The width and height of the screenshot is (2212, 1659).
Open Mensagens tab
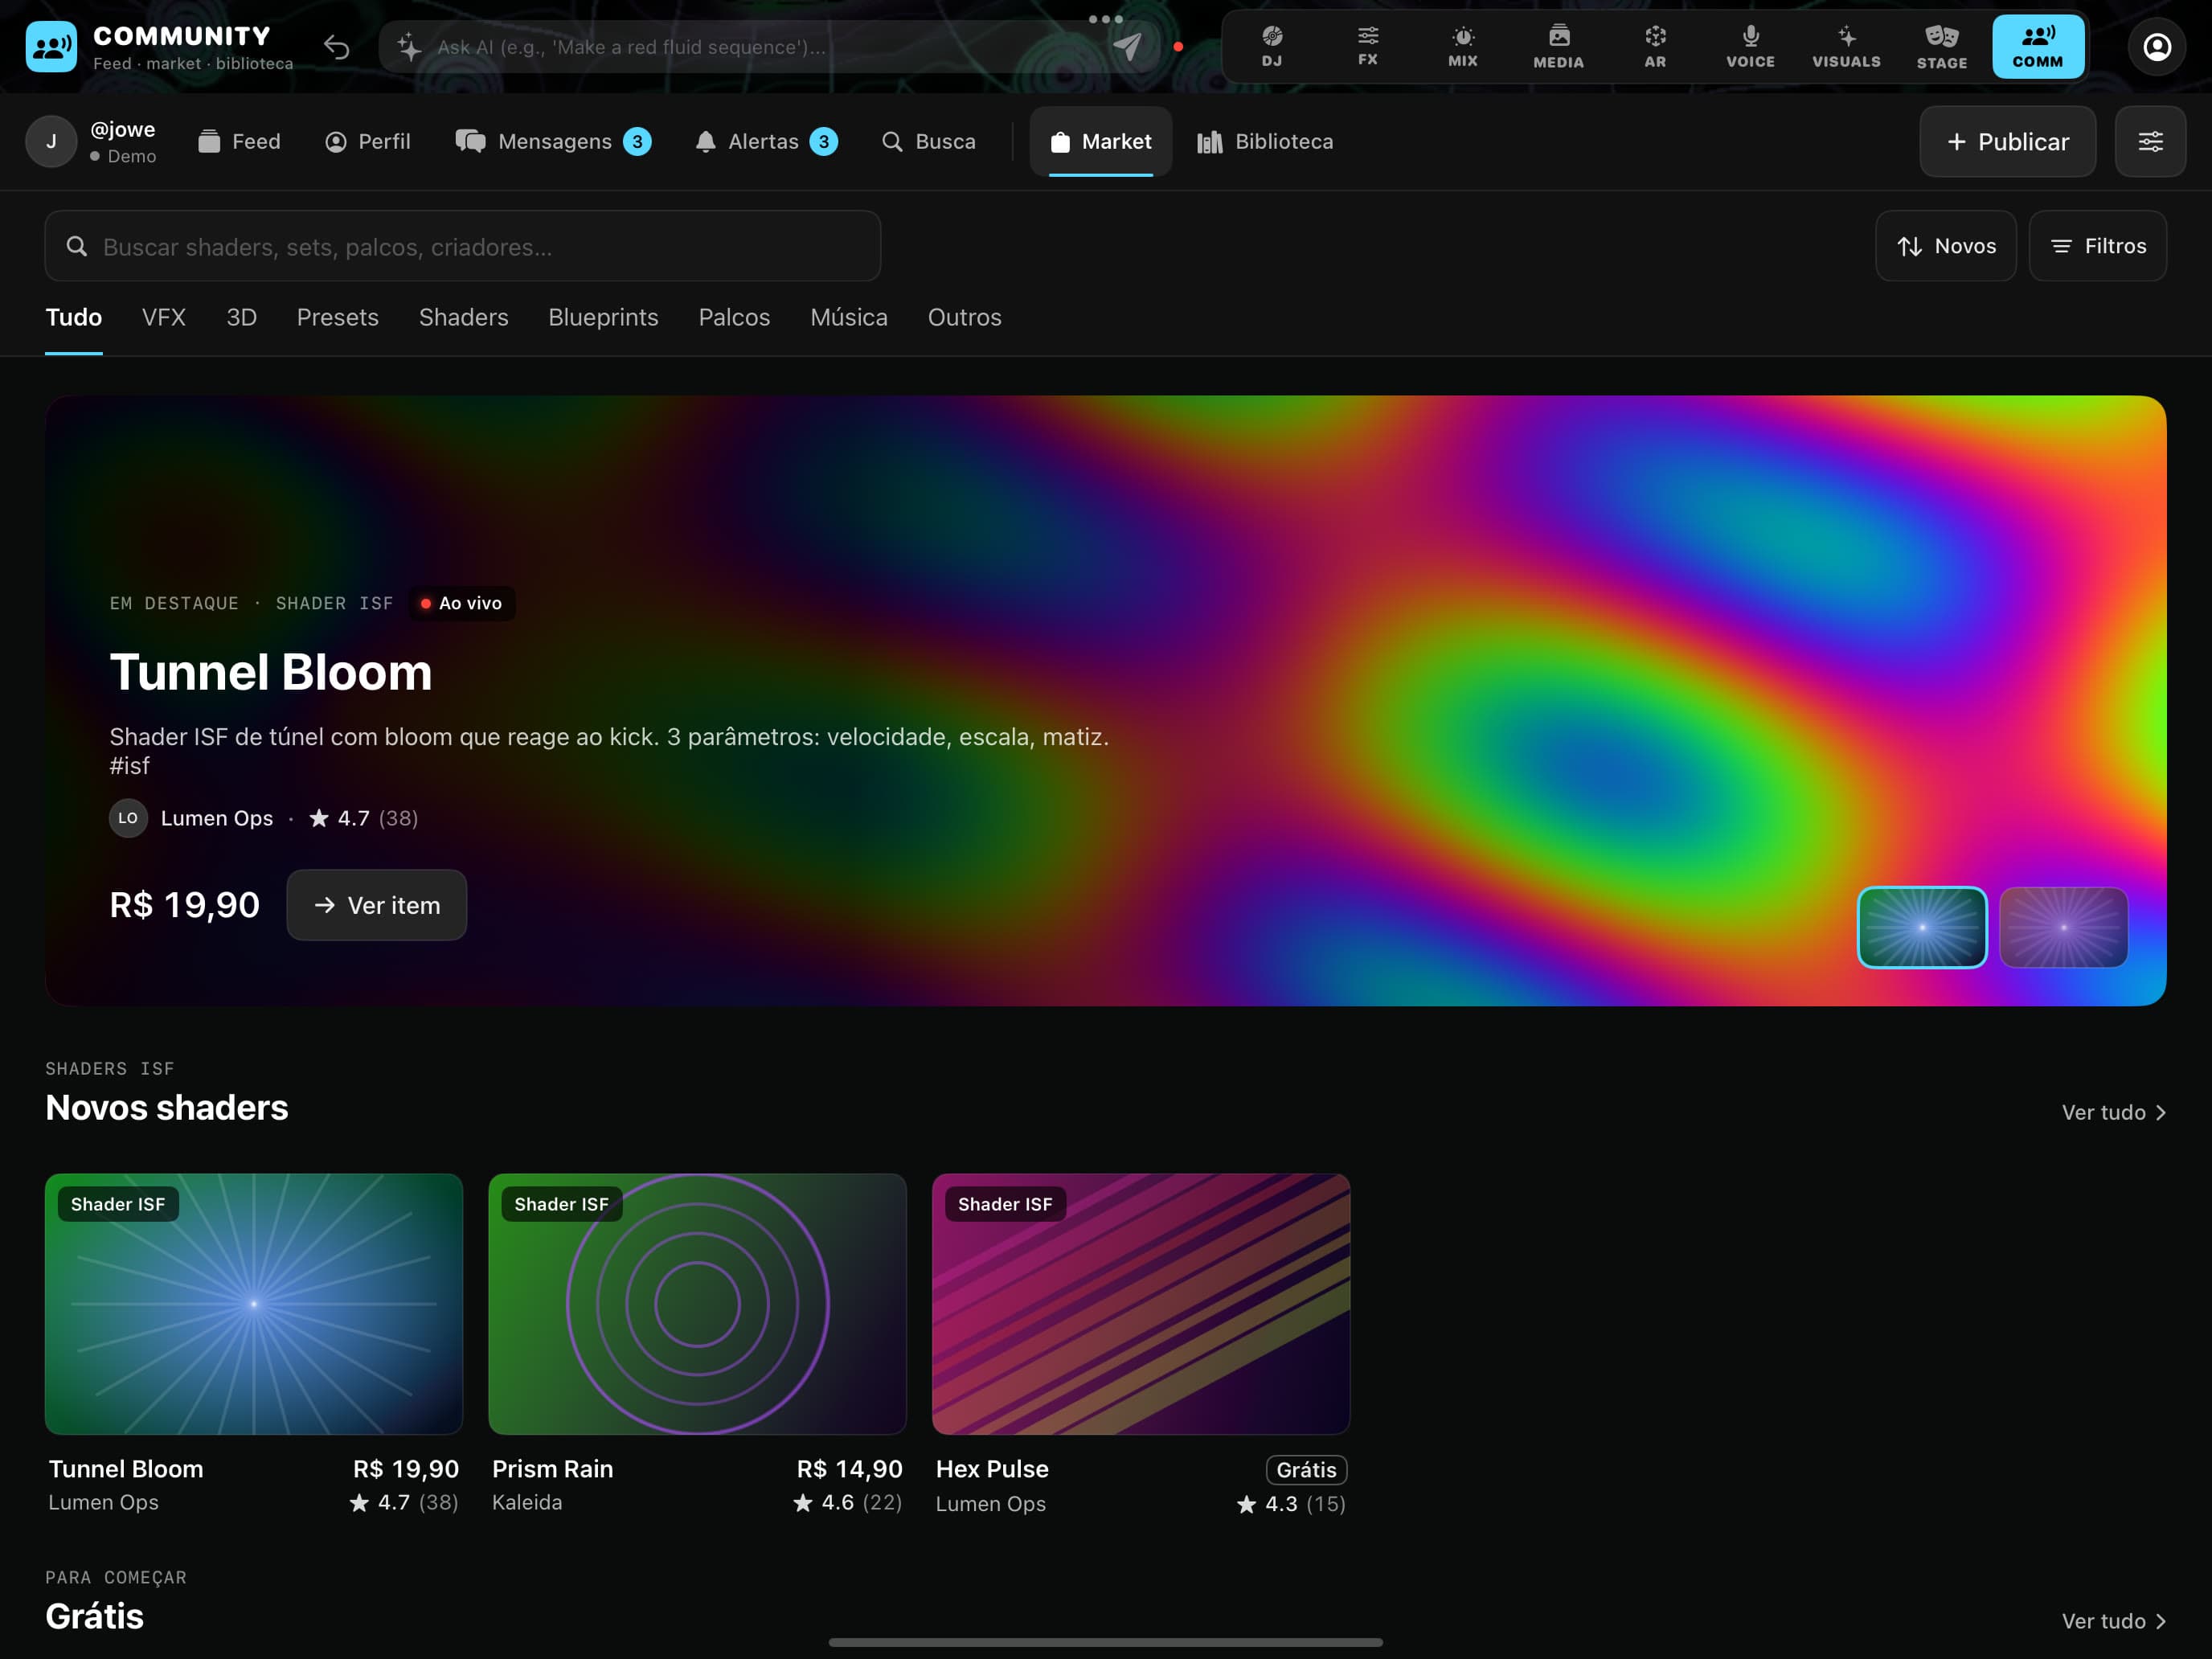click(553, 141)
